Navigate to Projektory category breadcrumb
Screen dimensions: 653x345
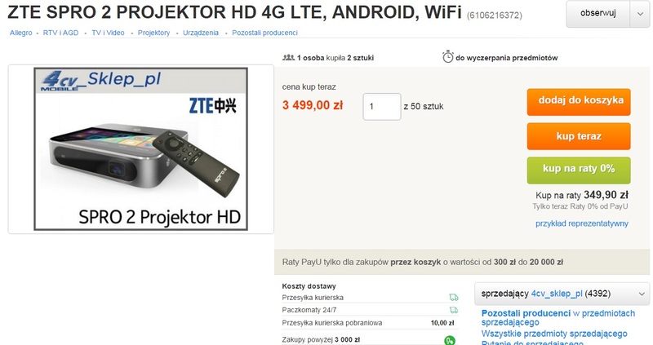pos(153,33)
